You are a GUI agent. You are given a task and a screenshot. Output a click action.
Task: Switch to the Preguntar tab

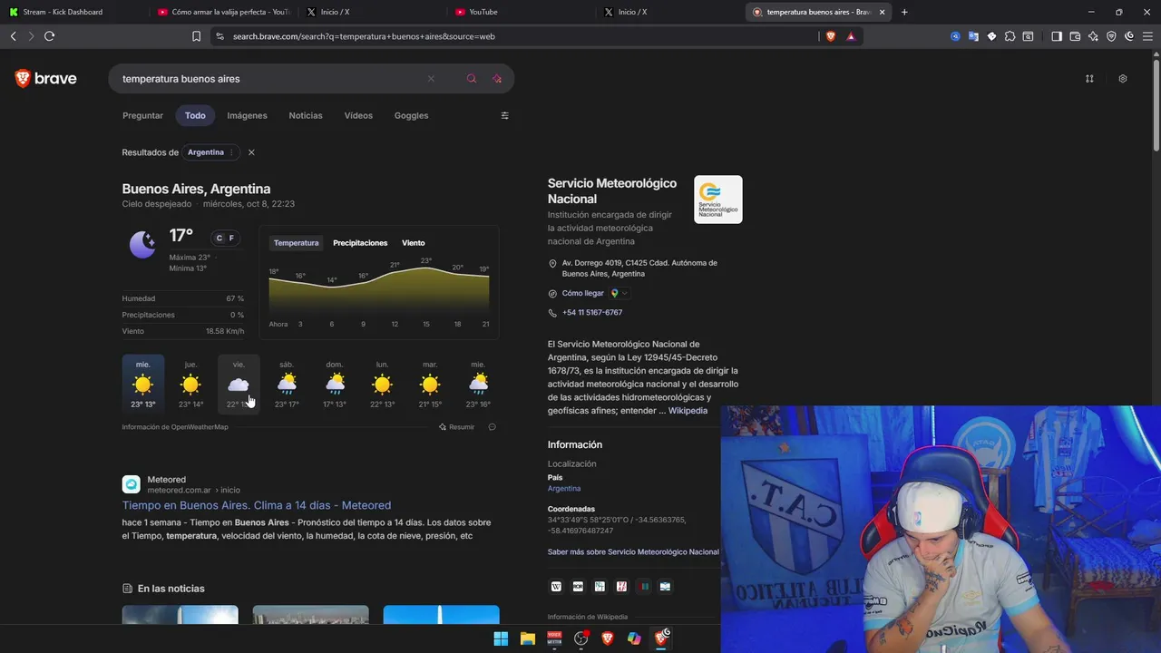coord(143,115)
